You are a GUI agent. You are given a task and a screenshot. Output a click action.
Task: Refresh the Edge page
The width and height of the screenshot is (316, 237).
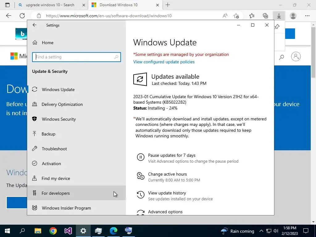pos(22,16)
